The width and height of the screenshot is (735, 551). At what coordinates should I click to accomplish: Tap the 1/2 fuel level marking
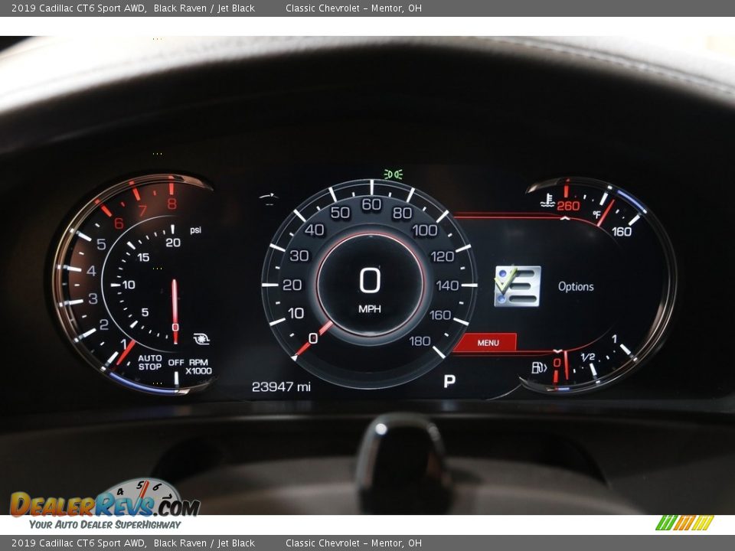pyautogui.click(x=588, y=357)
